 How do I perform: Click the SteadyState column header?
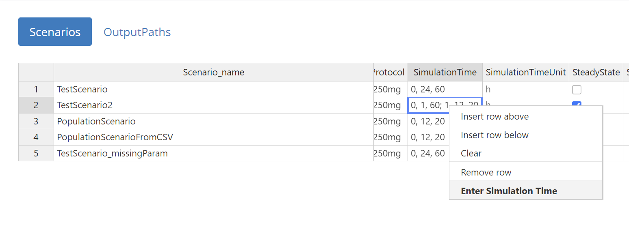[596, 72]
